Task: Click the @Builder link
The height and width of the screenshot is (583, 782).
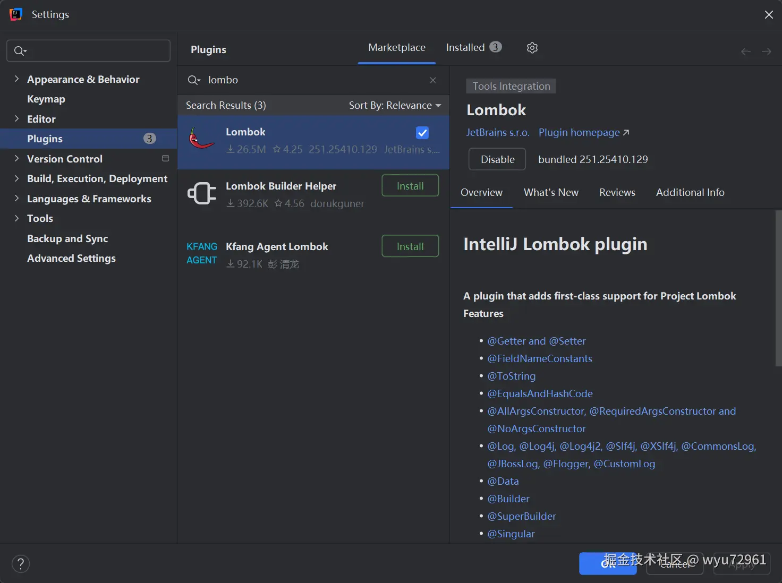Action: click(x=508, y=499)
